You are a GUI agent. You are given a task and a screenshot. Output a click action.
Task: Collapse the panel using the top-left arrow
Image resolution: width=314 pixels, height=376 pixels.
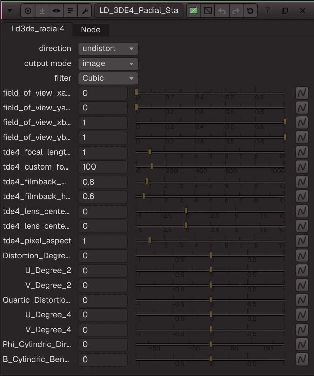(x=10, y=11)
